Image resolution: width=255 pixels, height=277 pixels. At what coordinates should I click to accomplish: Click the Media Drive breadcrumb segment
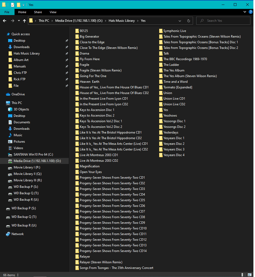pyautogui.click(x=79, y=21)
